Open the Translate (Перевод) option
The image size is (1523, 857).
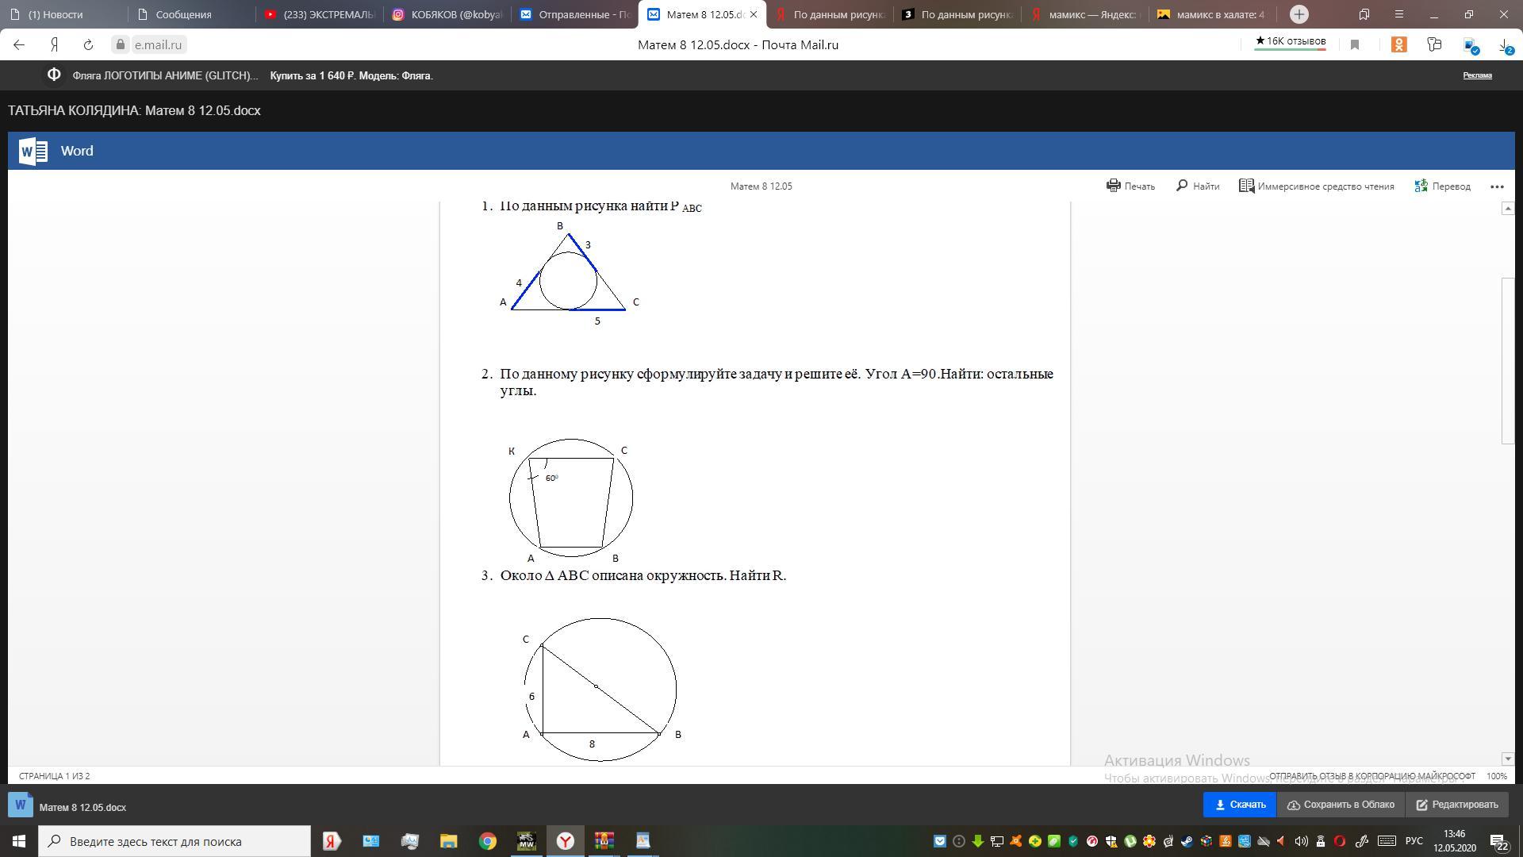[x=1443, y=186]
